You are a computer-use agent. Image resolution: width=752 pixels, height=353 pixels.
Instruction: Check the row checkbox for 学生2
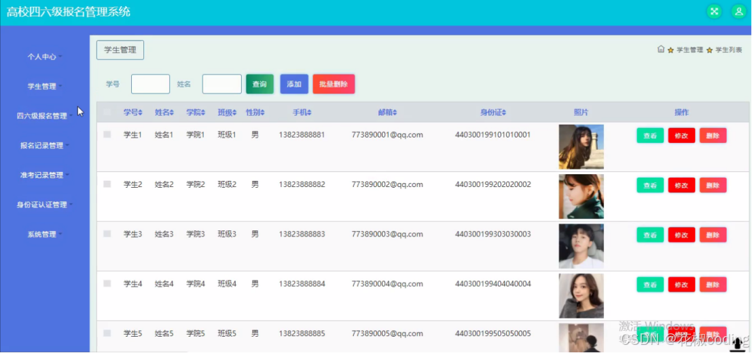(x=107, y=184)
